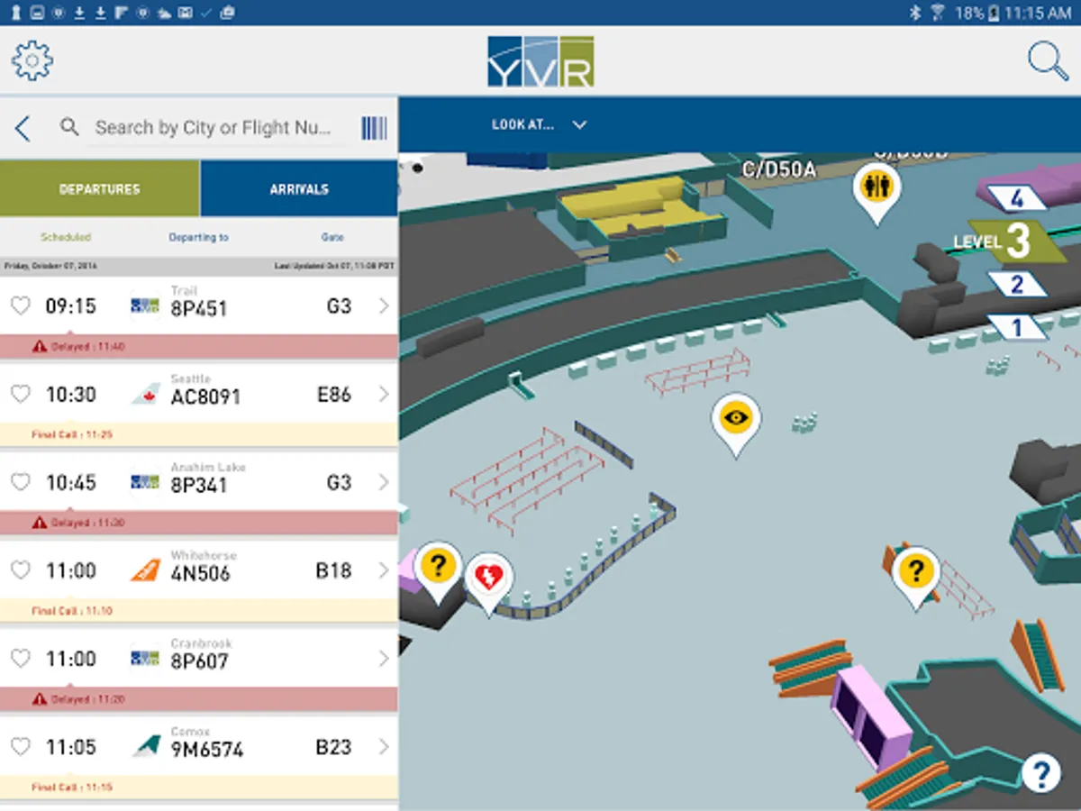Tap the restroom map marker
The image size is (1081, 811).
point(877,194)
